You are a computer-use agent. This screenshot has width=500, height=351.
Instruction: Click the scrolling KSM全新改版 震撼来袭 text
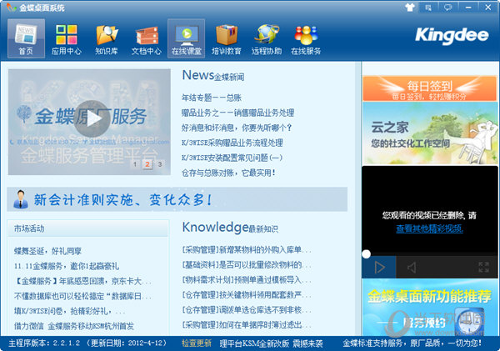[271, 343]
